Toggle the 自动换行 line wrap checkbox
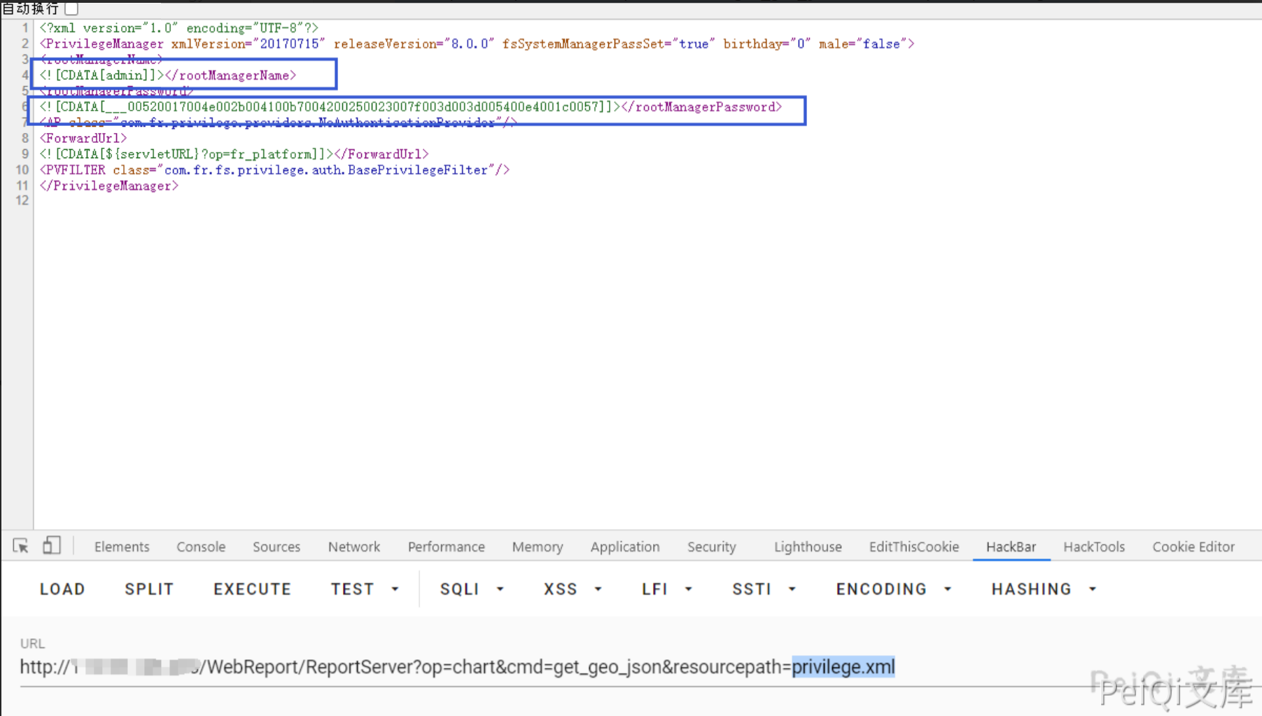Viewport: 1262px width, 716px height. point(71,8)
